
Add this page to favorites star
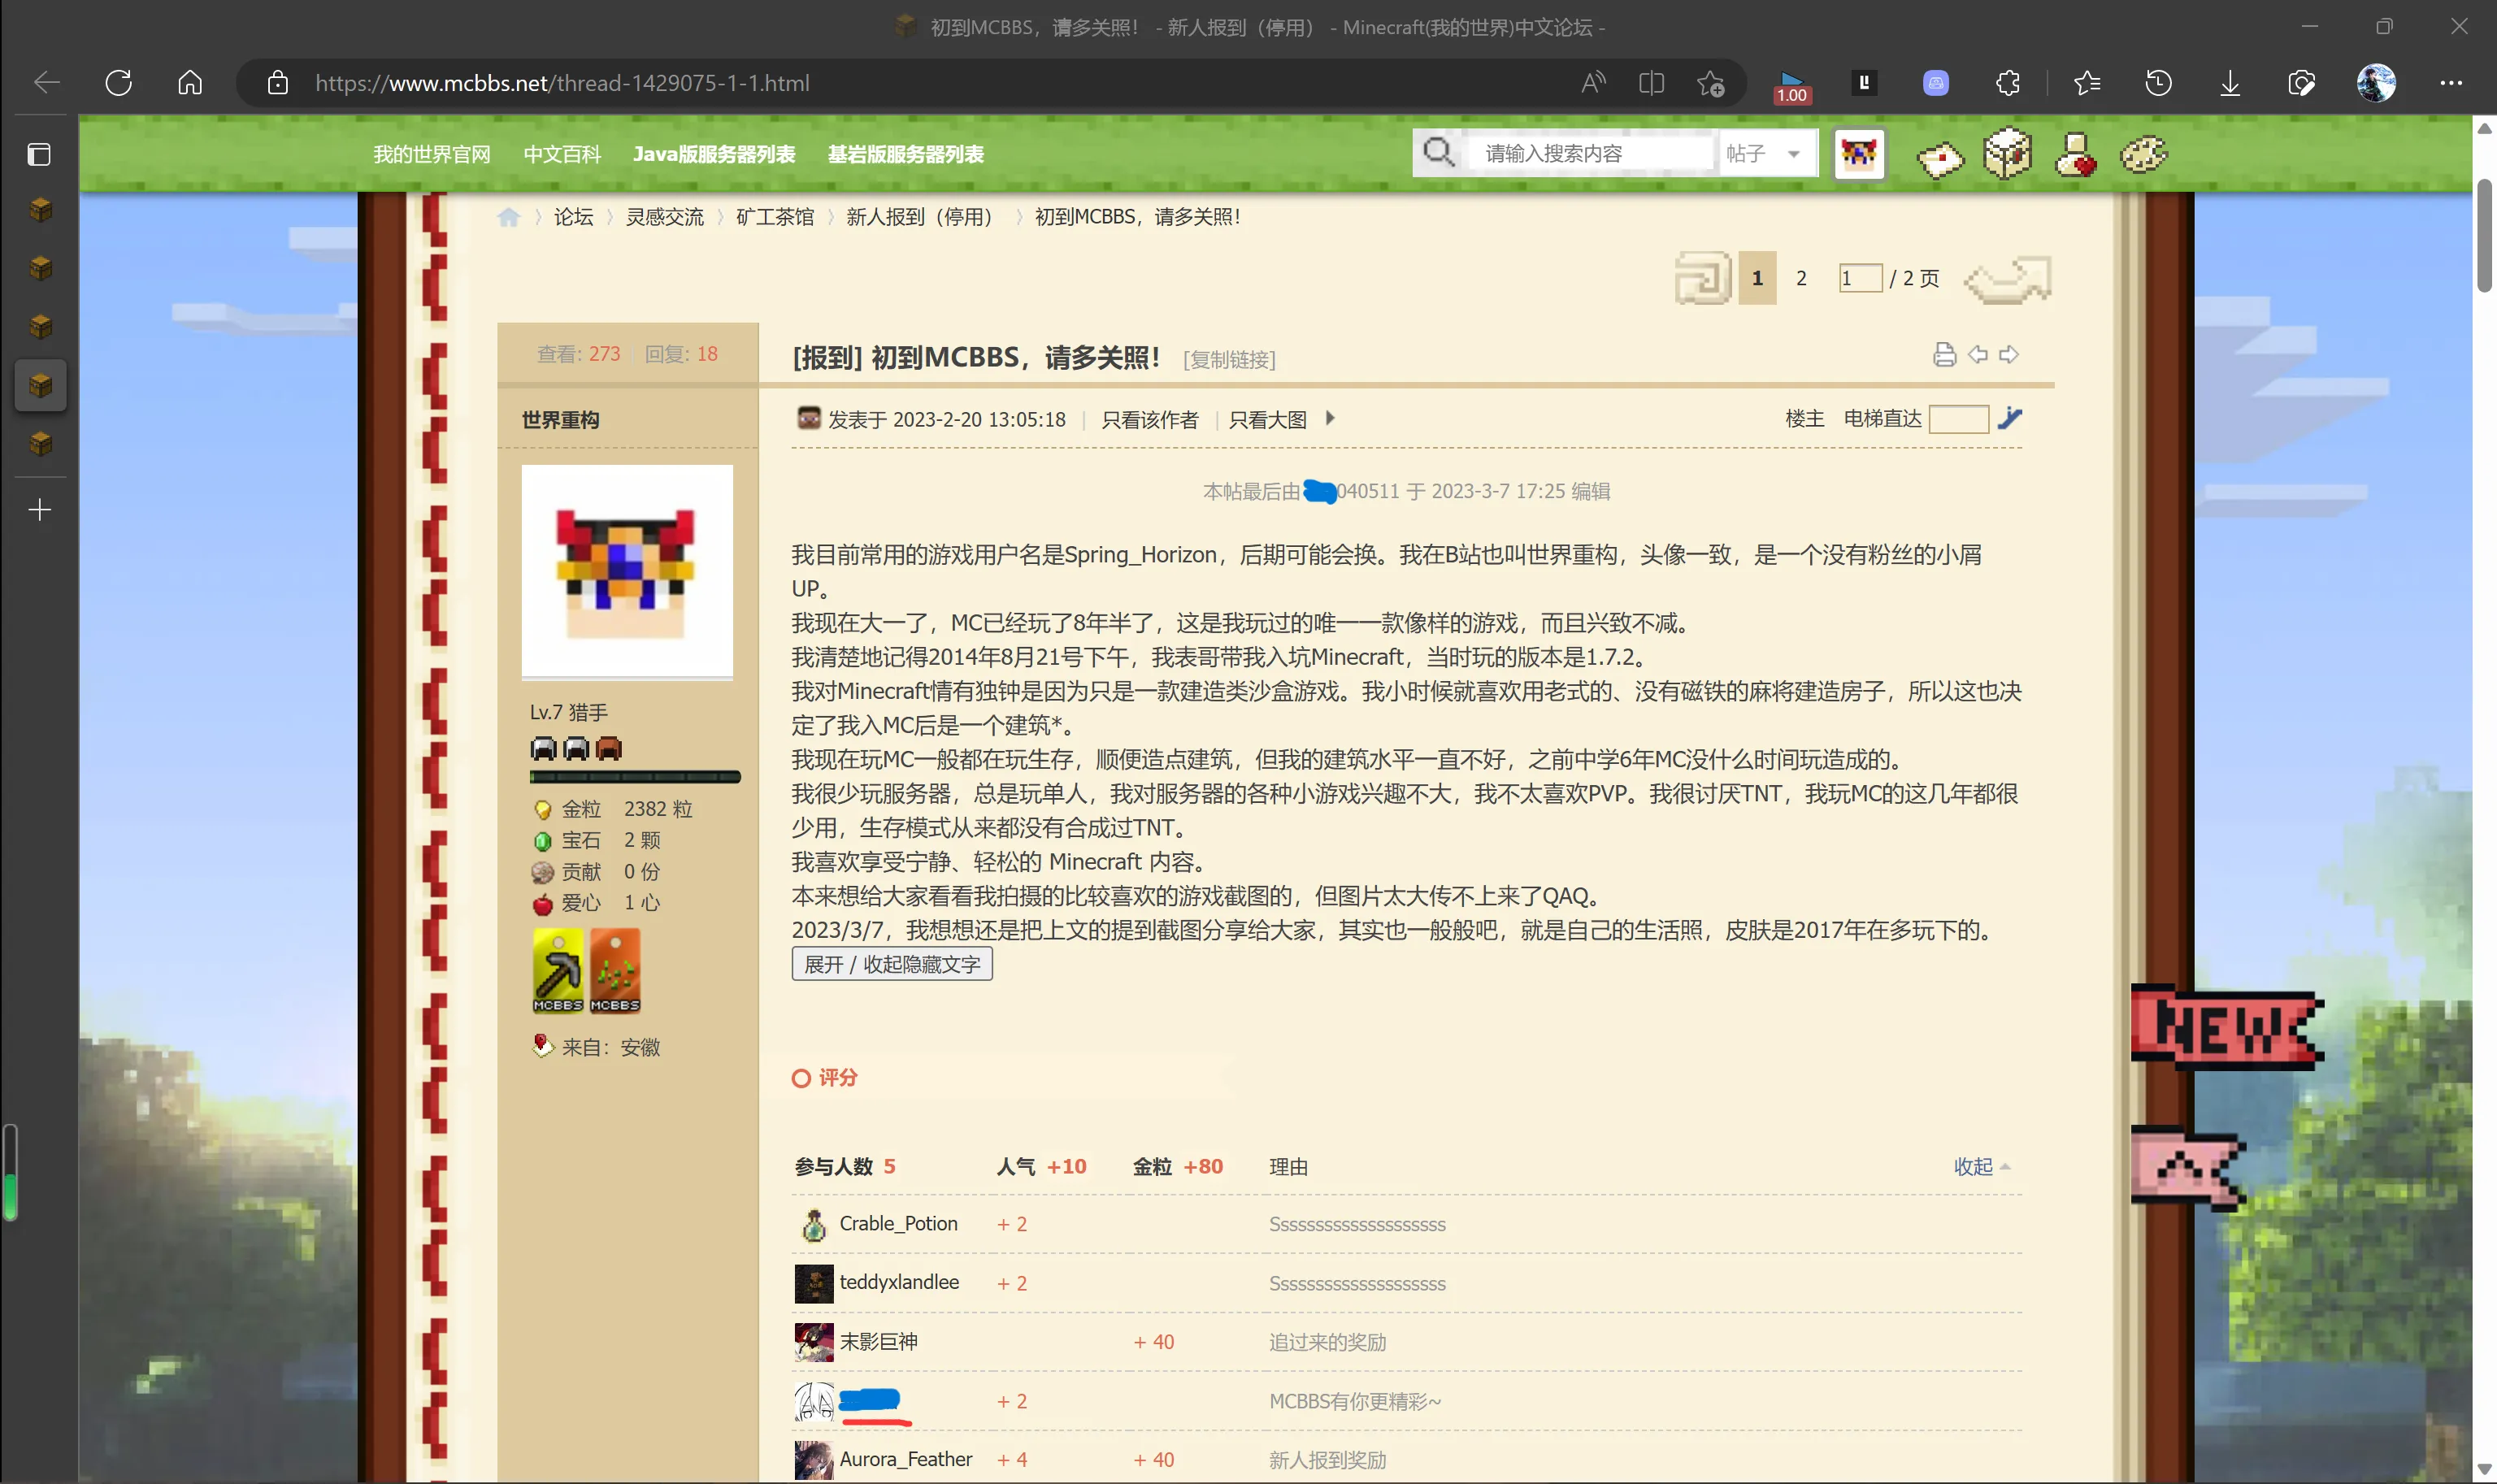click(1711, 83)
